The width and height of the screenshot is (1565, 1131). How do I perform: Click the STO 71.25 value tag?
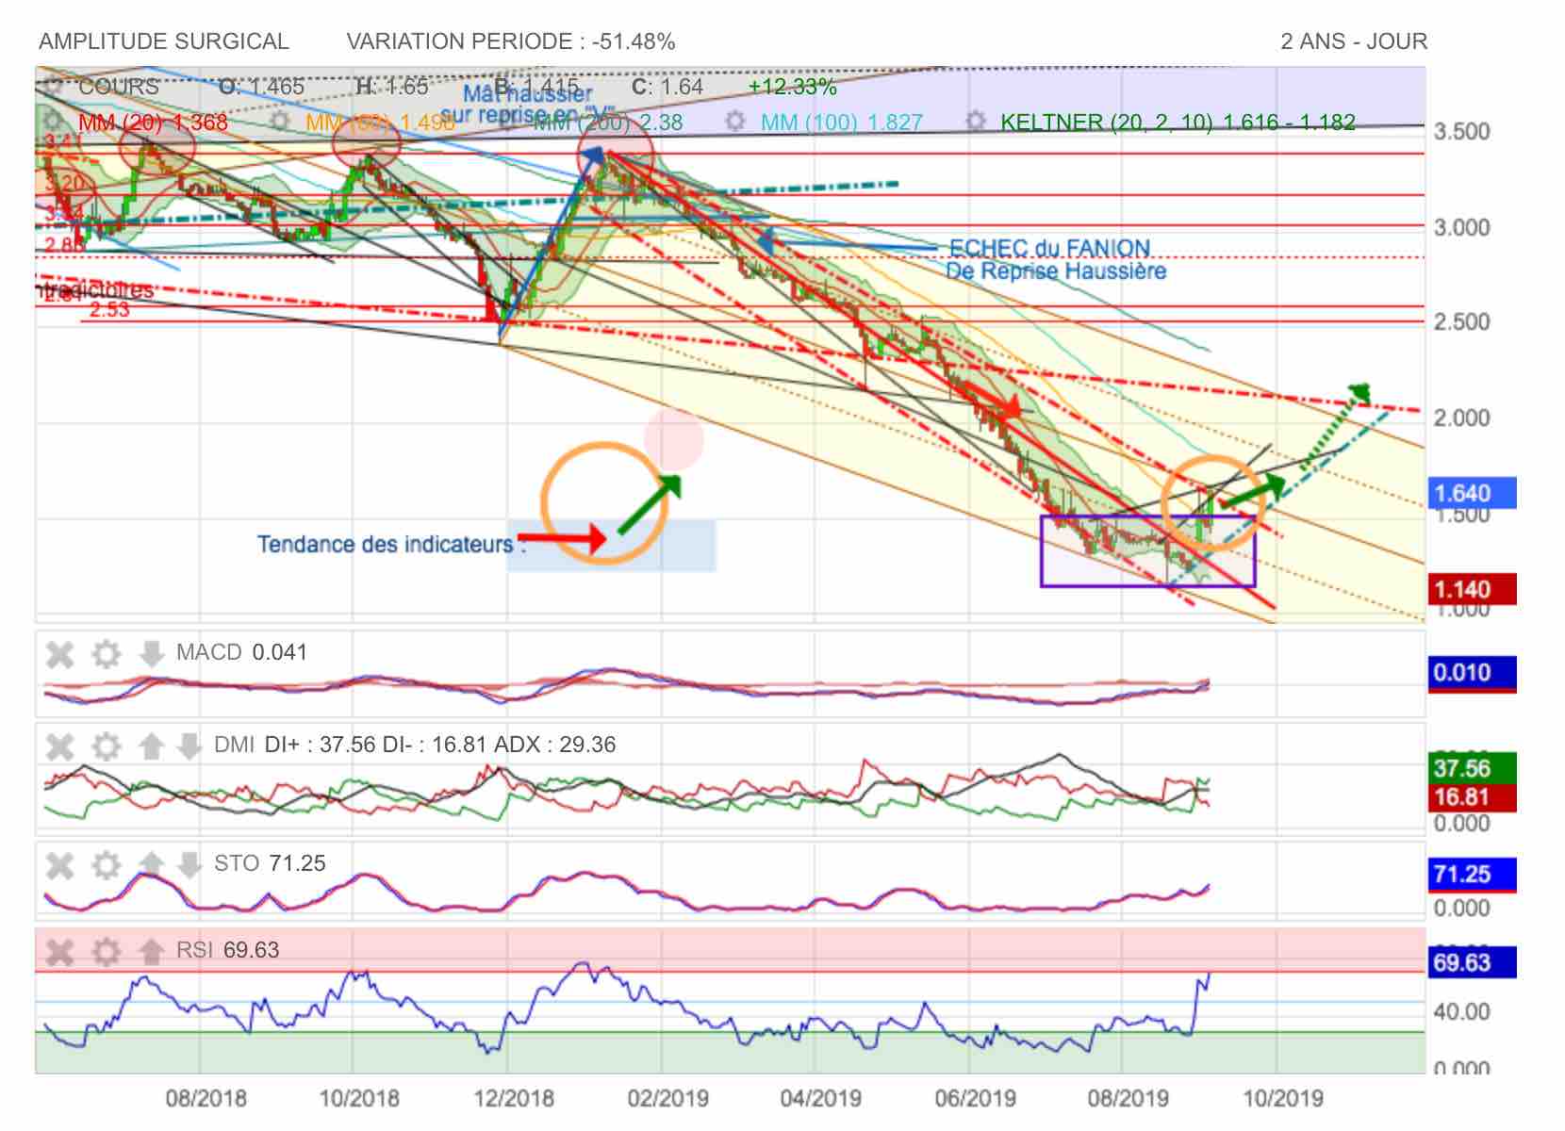coord(1472,875)
